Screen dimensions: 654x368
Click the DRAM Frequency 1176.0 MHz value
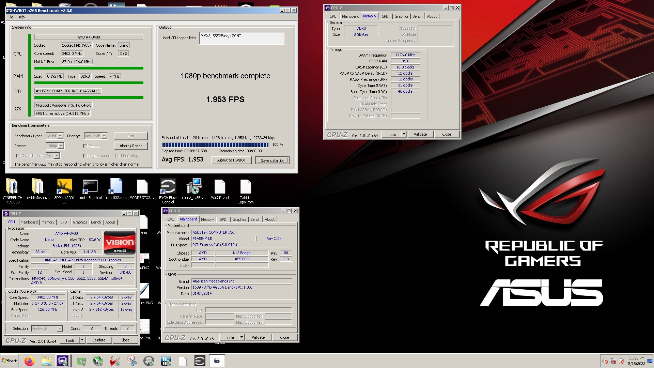pos(405,55)
